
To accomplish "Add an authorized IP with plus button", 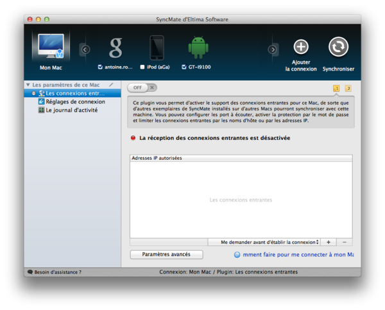I will (329, 242).
